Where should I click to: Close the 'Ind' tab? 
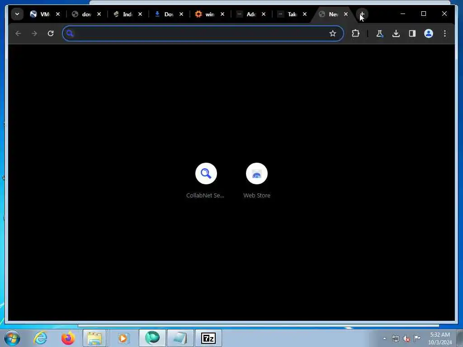[x=140, y=14]
